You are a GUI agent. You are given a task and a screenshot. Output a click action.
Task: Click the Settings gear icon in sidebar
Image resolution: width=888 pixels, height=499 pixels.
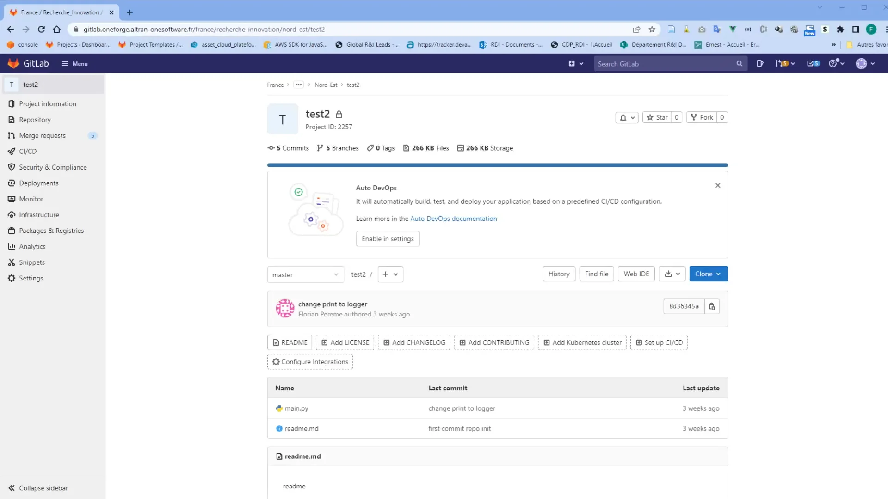coord(12,278)
